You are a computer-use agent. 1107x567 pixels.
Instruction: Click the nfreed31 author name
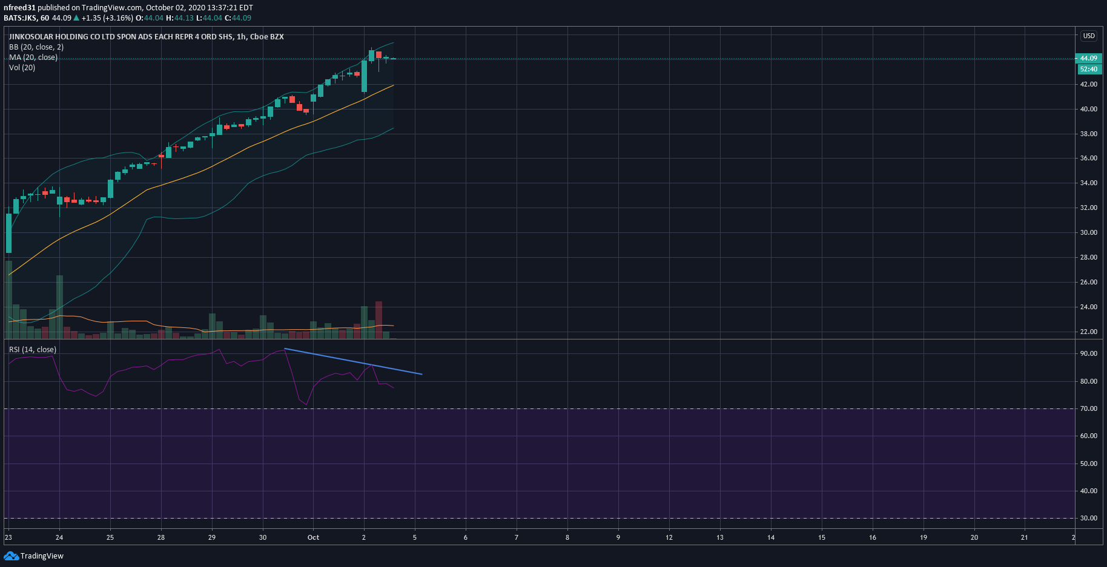[x=19, y=8]
